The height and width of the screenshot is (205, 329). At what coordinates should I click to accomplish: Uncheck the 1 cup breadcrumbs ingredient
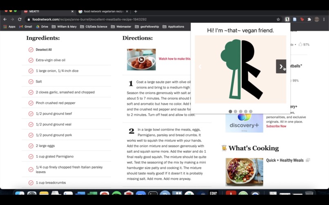[31, 183]
